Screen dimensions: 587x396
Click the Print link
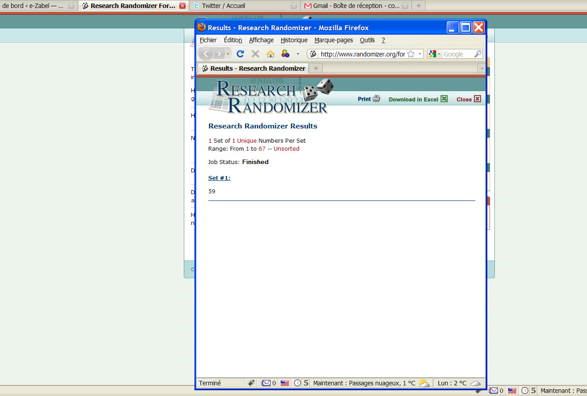(x=364, y=99)
